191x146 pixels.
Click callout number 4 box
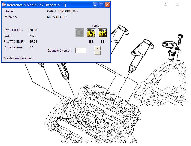tap(178, 4)
